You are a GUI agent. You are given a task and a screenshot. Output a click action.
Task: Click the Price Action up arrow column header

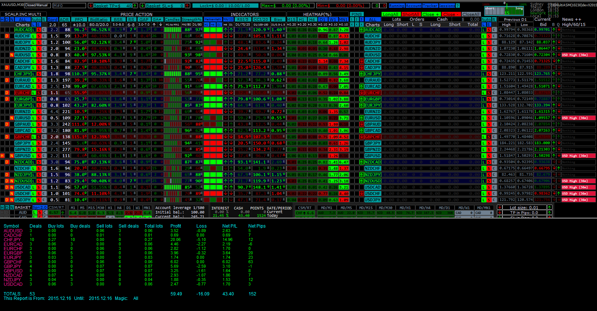pyautogui.click(x=154, y=24)
